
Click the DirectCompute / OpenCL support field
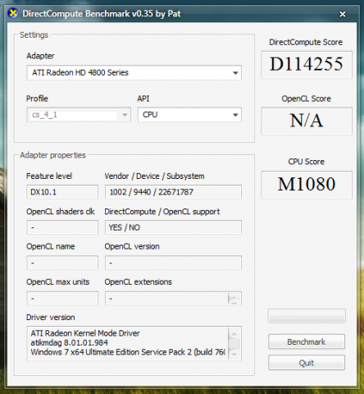coord(173,227)
